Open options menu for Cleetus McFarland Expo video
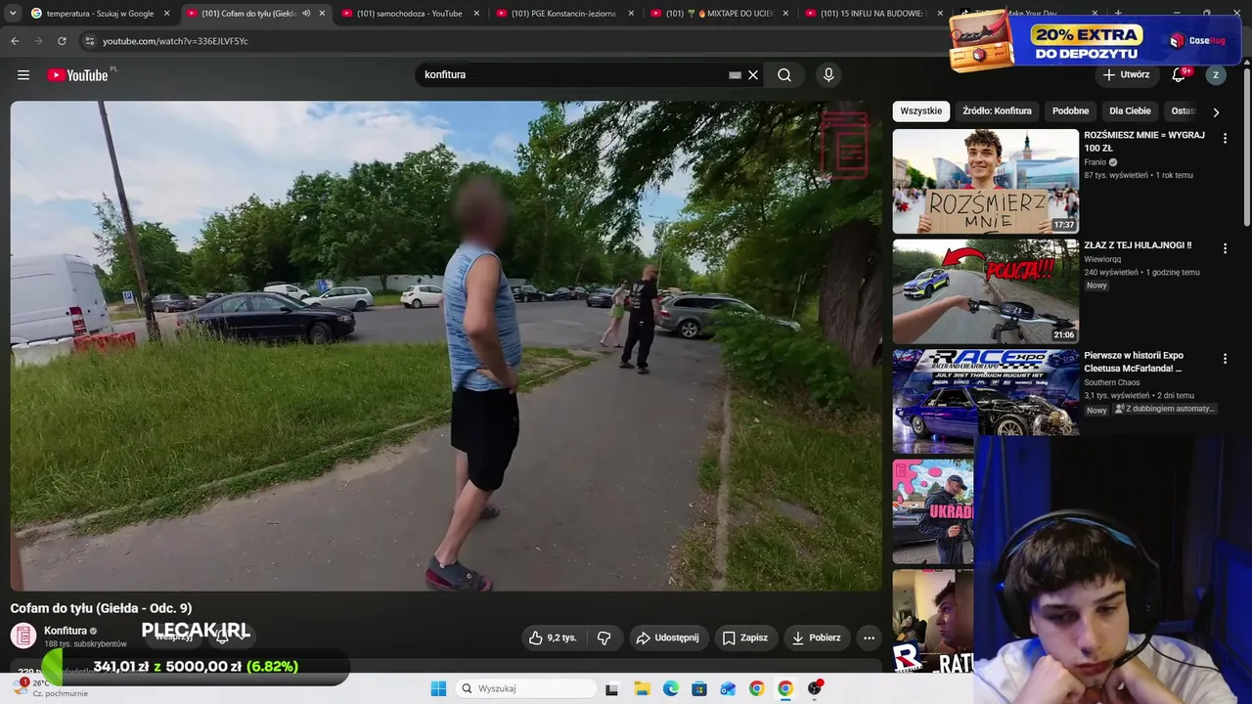 (x=1225, y=359)
